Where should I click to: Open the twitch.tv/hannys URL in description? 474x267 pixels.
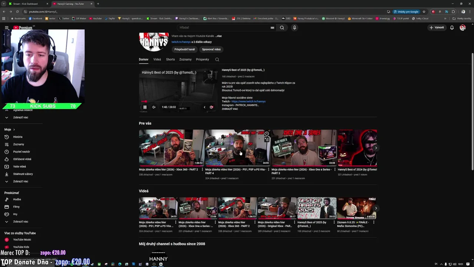point(248,101)
